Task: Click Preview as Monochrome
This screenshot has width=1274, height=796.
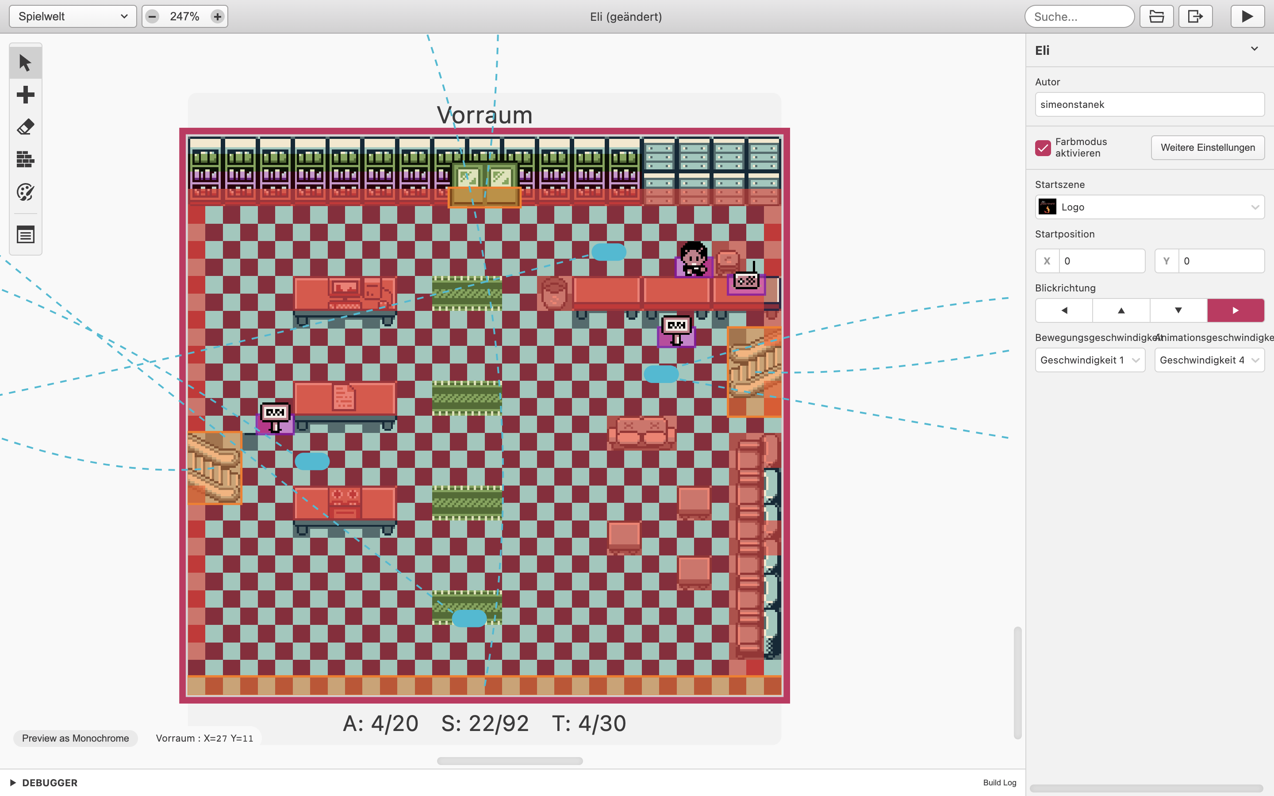Action: pyautogui.click(x=75, y=738)
